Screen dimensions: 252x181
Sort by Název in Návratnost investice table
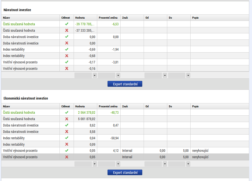coord(6,18)
